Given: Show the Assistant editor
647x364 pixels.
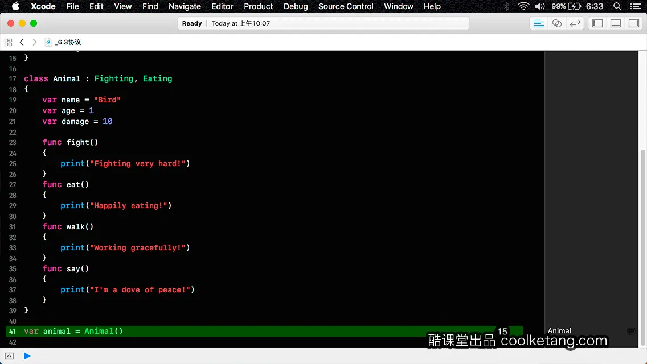Looking at the screenshot, I should [556, 23].
